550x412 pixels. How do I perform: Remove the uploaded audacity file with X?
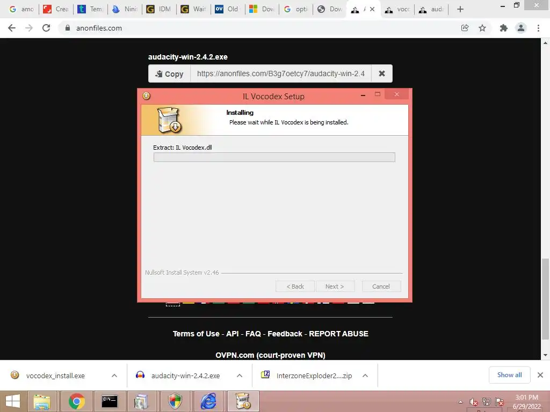[382, 73]
